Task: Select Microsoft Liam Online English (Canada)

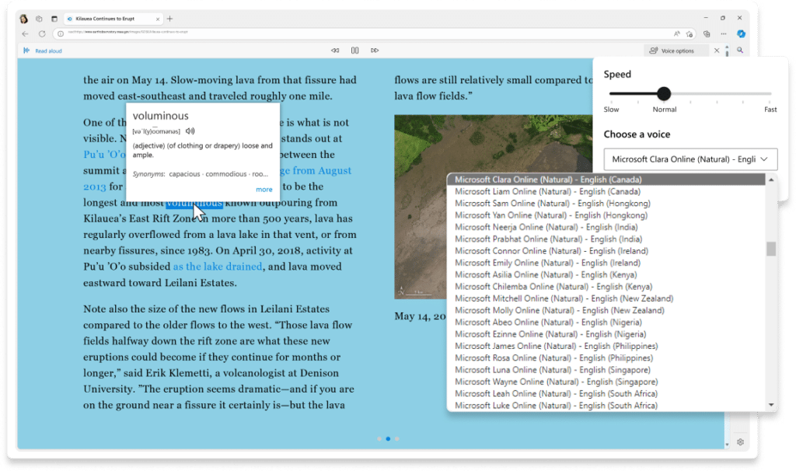Action: (606, 191)
